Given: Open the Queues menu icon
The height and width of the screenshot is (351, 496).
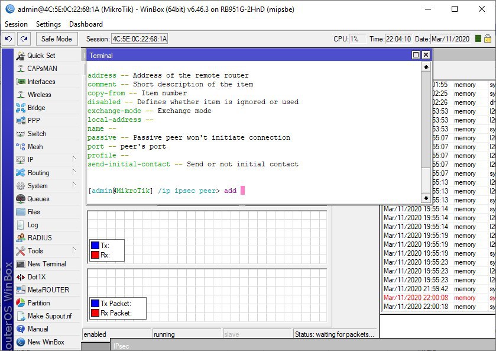Looking at the screenshot, I should [x=21, y=199].
